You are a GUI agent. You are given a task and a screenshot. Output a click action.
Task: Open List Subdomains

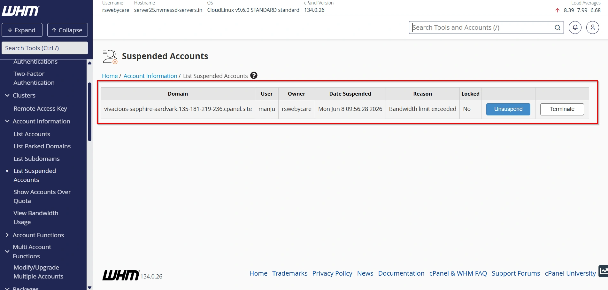36,159
